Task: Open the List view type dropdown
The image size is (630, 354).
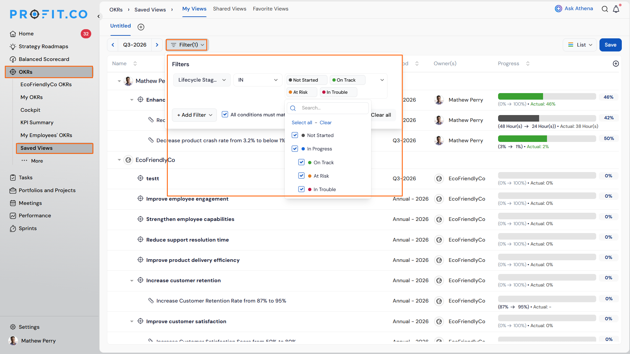Action: pos(580,45)
